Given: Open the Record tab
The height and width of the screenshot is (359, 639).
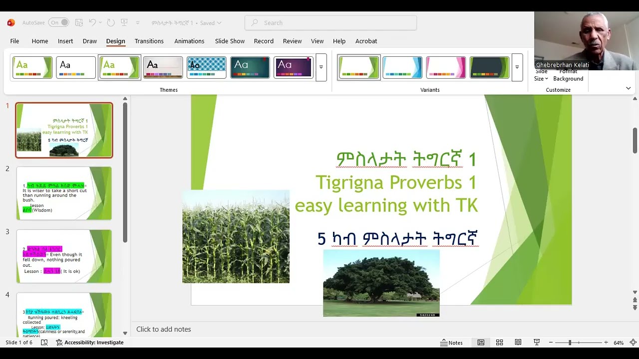Looking at the screenshot, I should point(264,41).
